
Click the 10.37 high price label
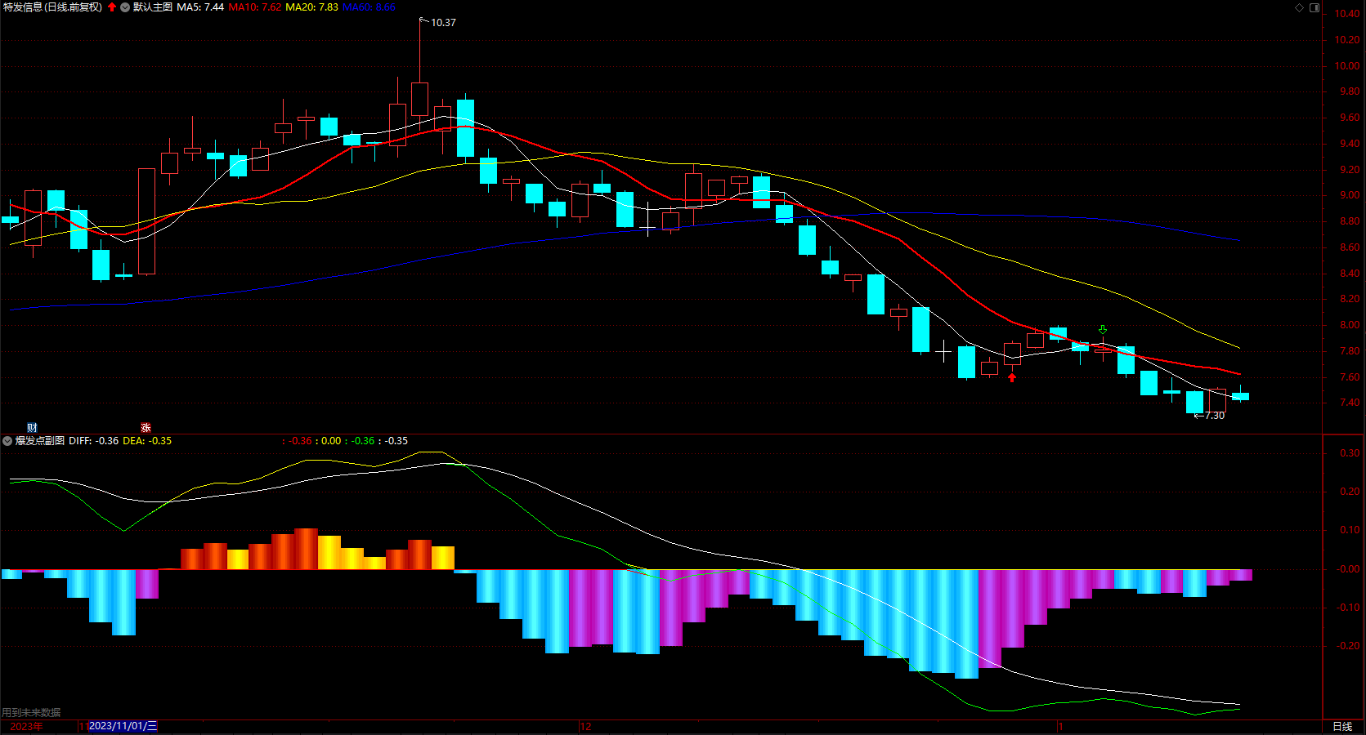443,23
